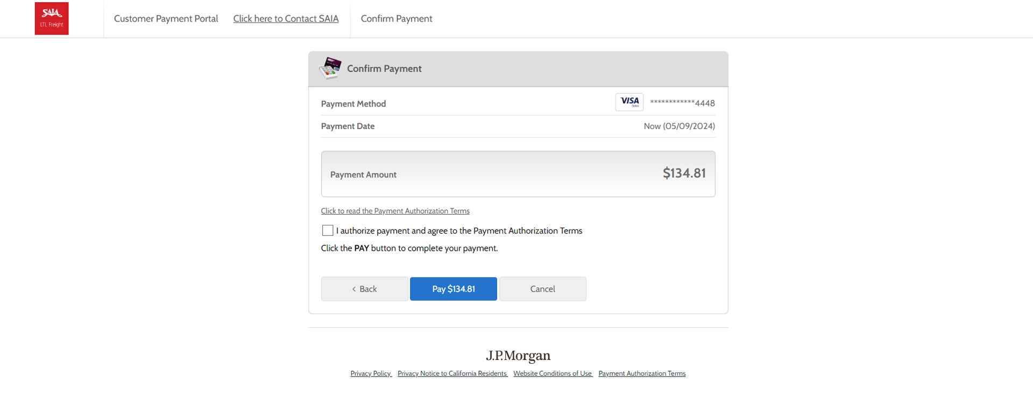Click the VISA card logo
Viewport: 1033px width, 403px height.
pyautogui.click(x=629, y=102)
